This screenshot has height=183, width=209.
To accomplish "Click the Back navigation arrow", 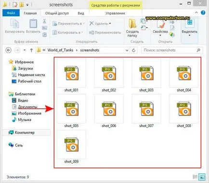I will click(x=9, y=50).
